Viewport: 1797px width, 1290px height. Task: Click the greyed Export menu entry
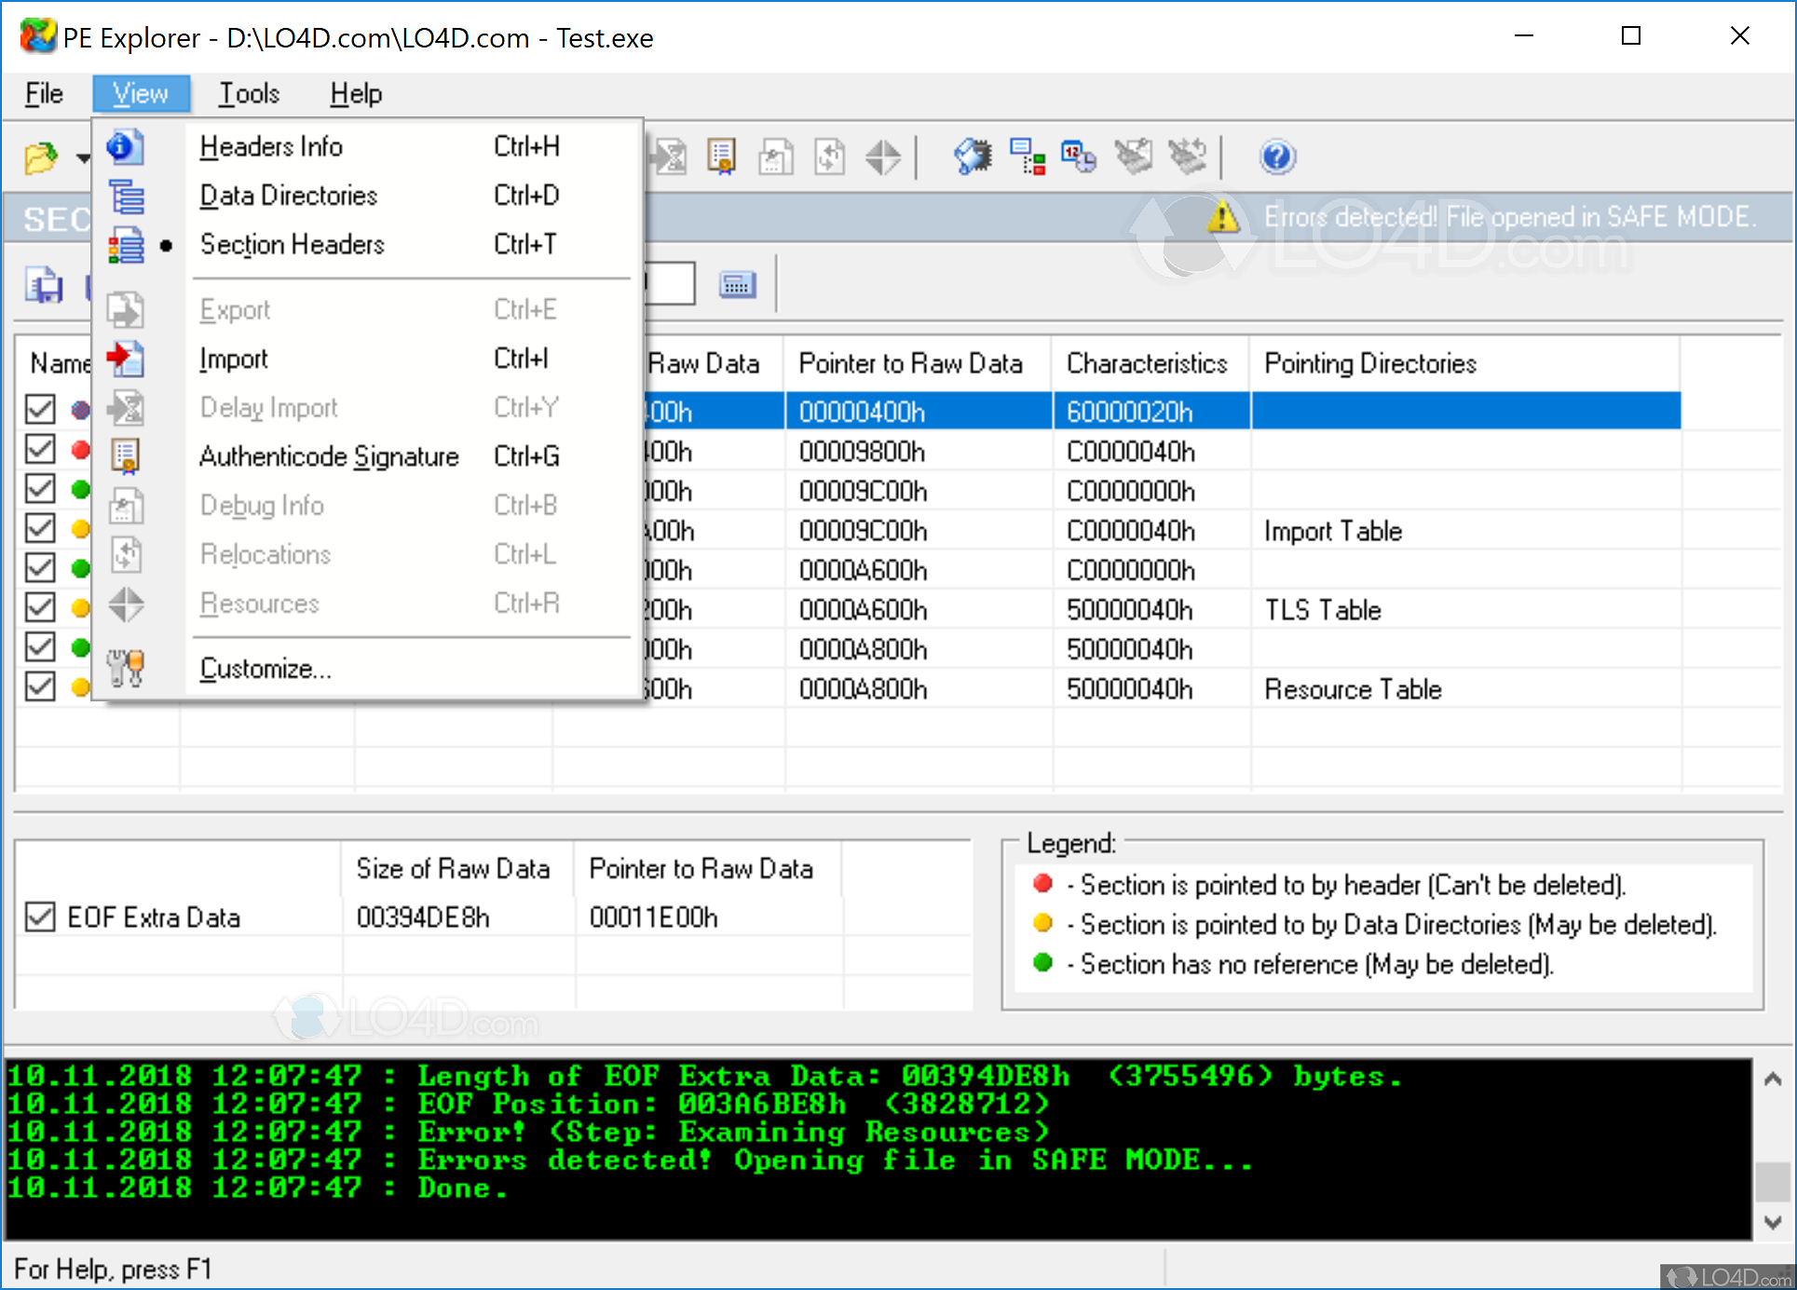coord(368,309)
